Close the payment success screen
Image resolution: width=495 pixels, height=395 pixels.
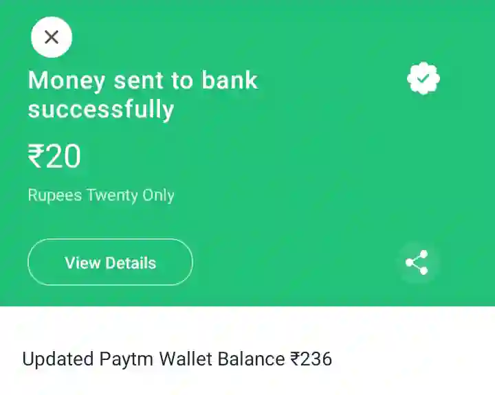pyautogui.click(x=52, y=37)
